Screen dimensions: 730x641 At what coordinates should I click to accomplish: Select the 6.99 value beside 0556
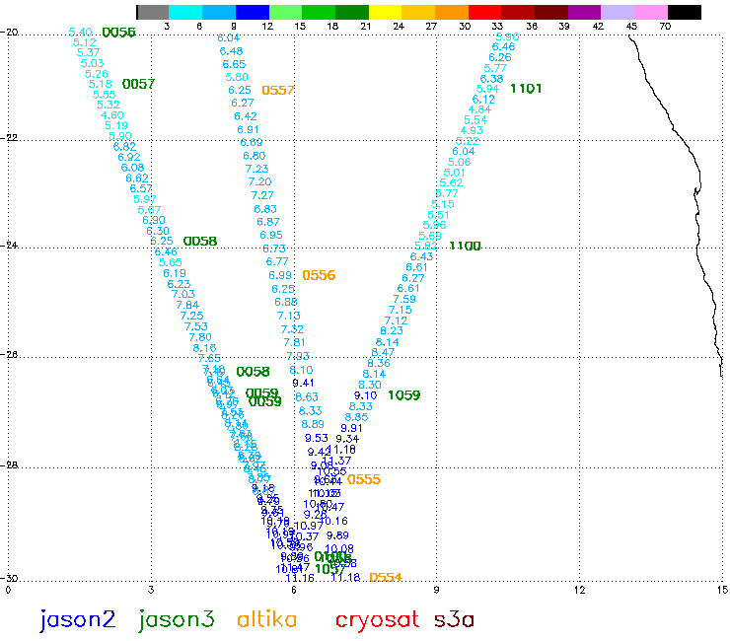click(280, 275)
